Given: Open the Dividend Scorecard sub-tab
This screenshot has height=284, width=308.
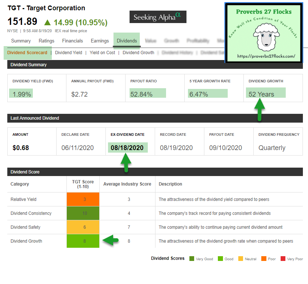Looking at the screenshot, I should [27, 53].
